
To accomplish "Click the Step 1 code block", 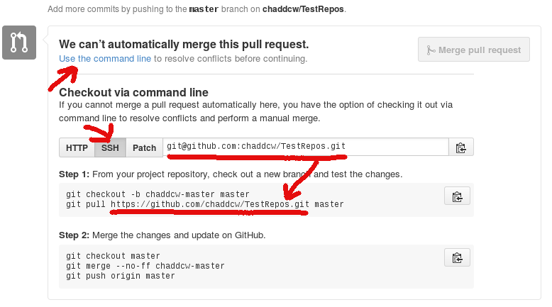I will click(248, 199).
